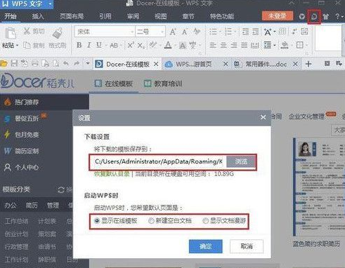
Task: Click the numbered list icon
Action: click(228, 32)
